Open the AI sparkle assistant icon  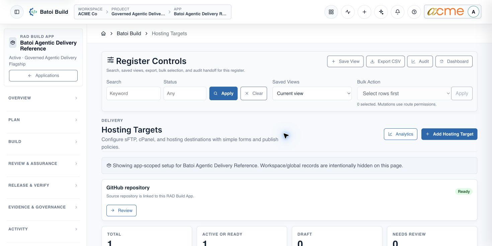(381, 12)
